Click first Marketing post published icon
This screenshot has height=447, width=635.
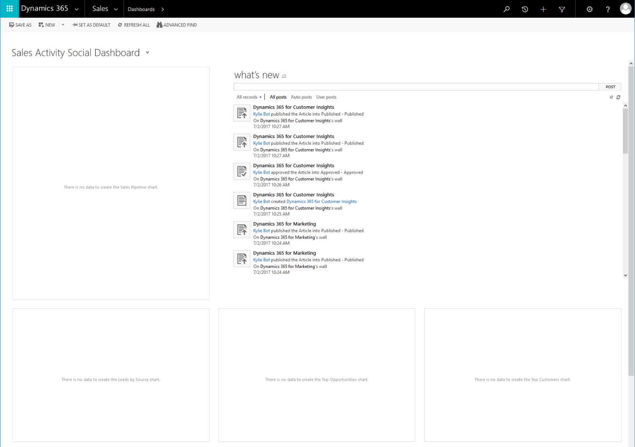click(242, 230)
